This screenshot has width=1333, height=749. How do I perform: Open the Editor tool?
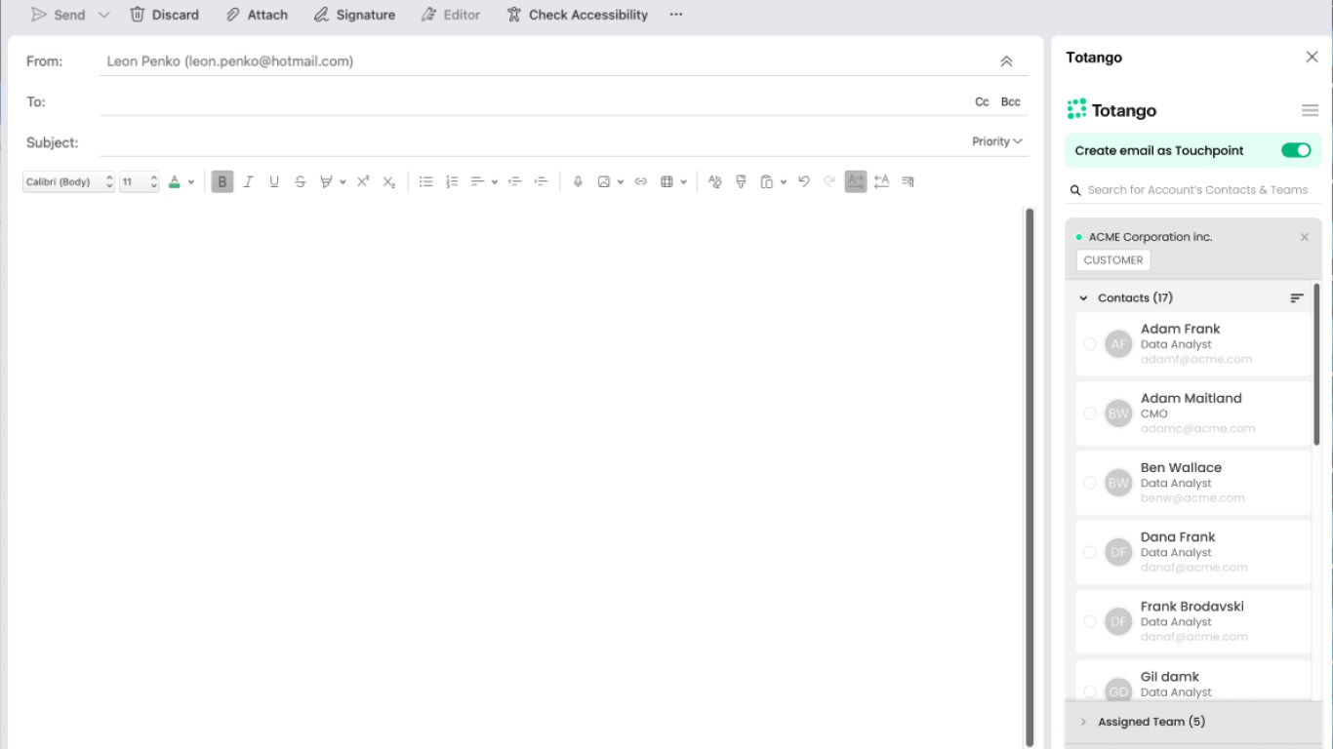coord(451,15)
